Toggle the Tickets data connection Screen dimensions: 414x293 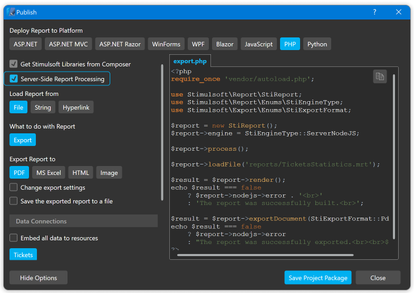point(23,254)
